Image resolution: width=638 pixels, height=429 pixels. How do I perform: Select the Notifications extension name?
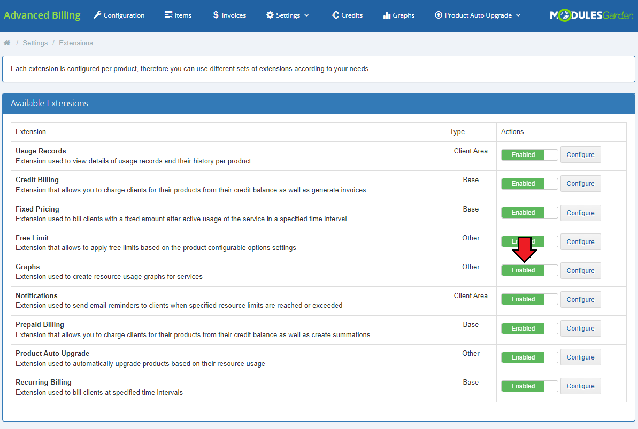click(x=36, y=295)
